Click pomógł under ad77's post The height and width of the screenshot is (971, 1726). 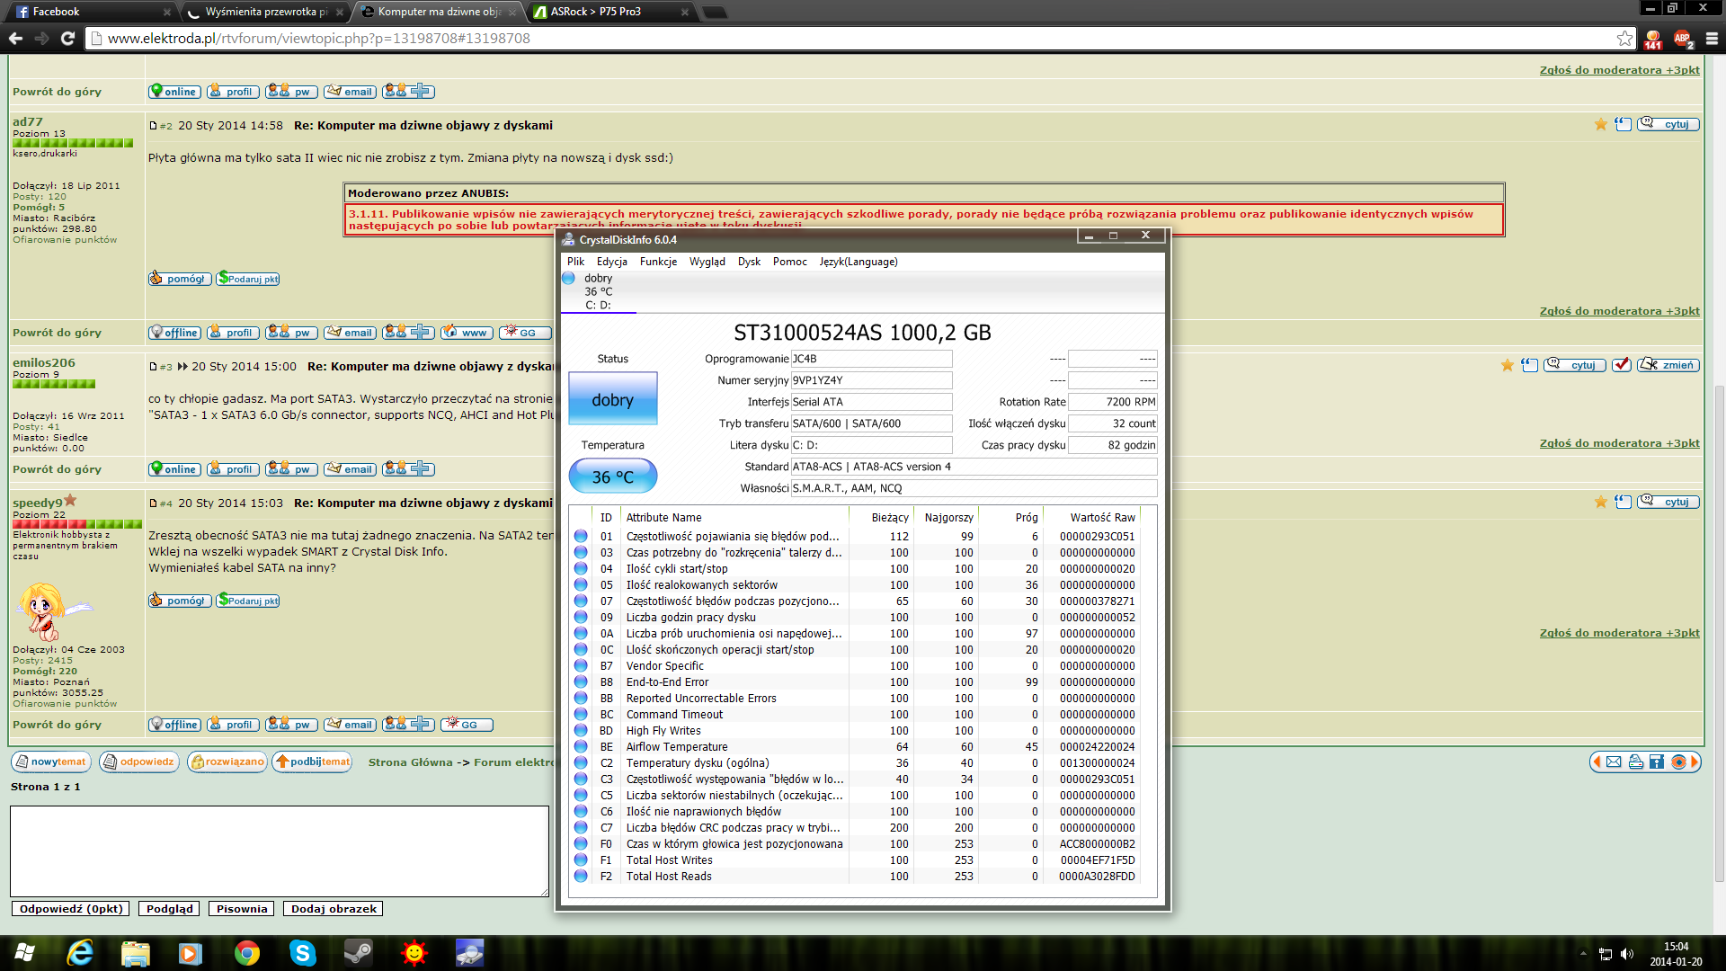point(180,279)
